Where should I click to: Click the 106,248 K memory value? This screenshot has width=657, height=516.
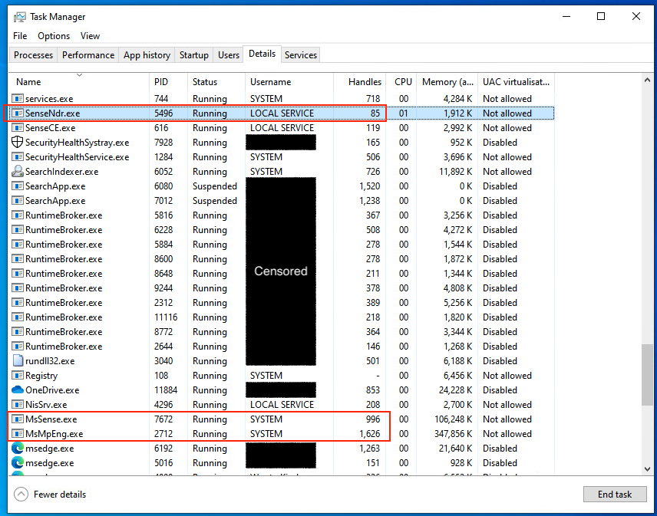(x=454, y=419)
